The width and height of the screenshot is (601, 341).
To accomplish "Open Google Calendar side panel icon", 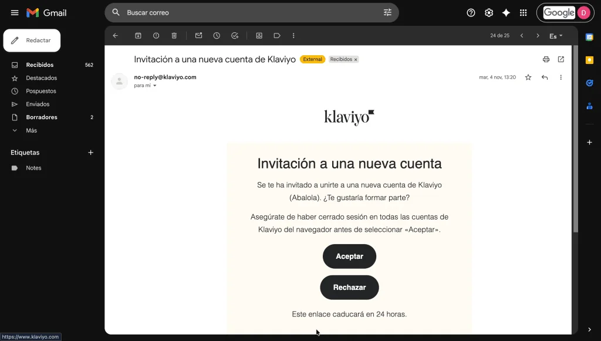I will tap(589, 37).
